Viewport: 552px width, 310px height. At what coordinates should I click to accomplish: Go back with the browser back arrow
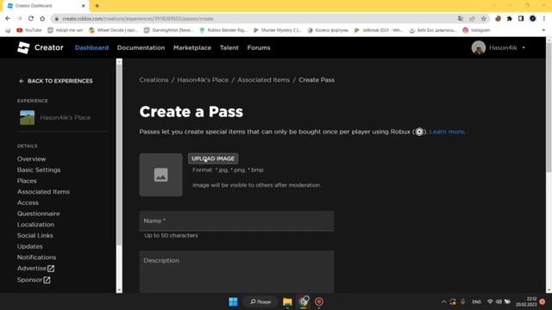point(8,18)
